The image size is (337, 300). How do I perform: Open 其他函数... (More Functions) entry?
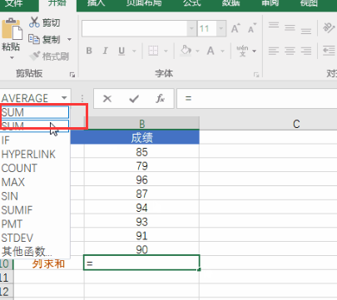(35, 252)
